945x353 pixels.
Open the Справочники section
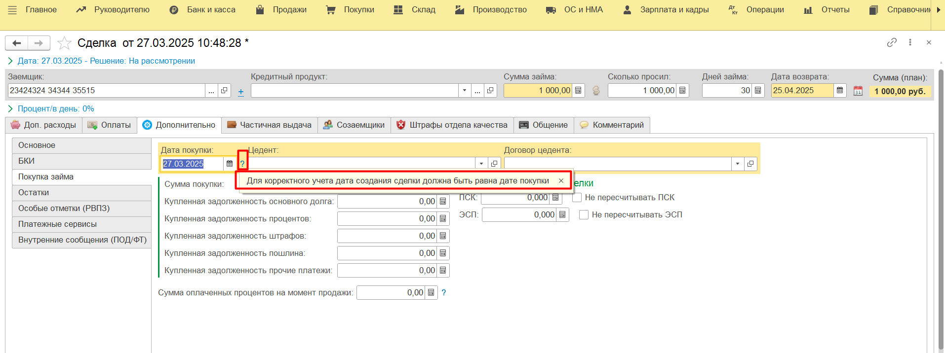pos(900,10)
